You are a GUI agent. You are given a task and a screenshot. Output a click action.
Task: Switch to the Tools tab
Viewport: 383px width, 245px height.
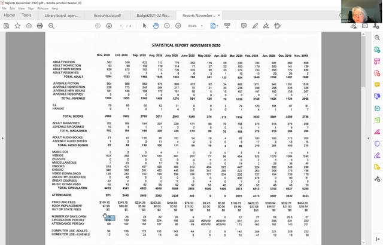(26, 15)
